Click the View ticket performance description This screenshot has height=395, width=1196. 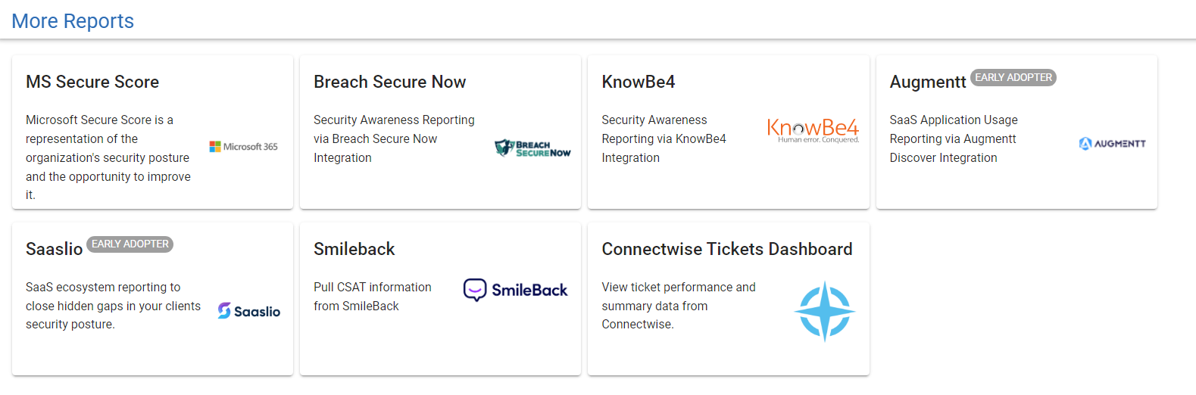coord(679,306)
